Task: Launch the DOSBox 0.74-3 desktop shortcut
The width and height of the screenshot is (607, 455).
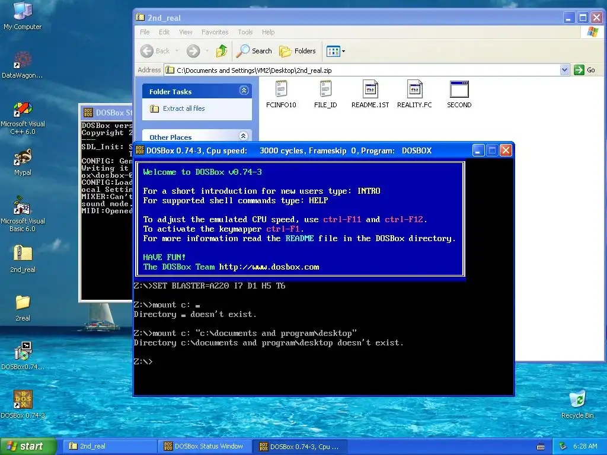Action: (23, 405)
